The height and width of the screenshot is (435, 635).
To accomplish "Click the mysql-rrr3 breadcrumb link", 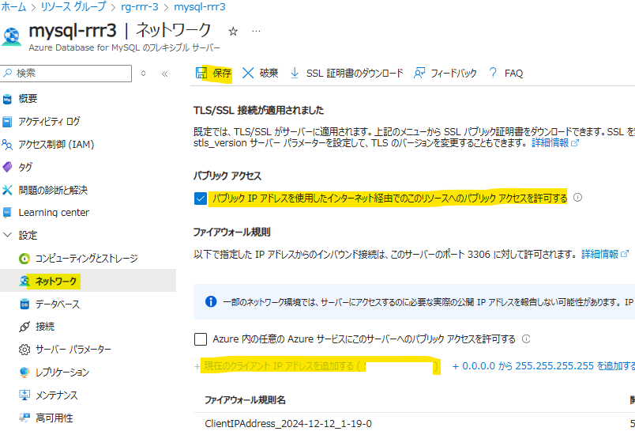I will (200, 7).
